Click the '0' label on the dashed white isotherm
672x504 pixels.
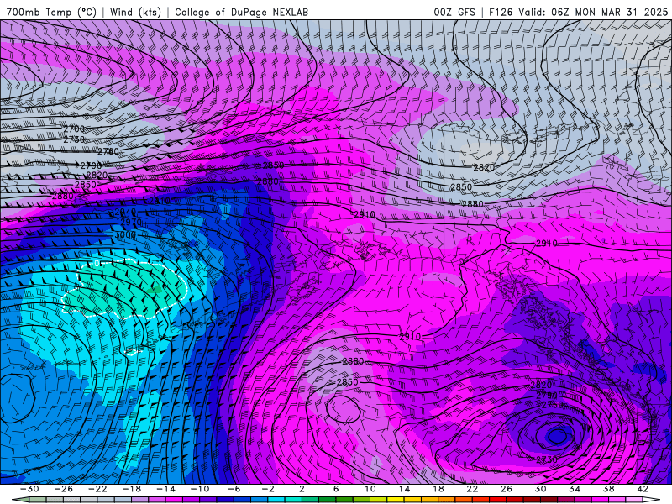[97, 263]
